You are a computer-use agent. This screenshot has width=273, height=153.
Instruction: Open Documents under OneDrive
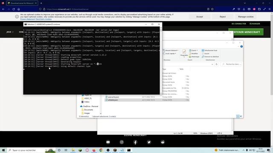[88, 110]
